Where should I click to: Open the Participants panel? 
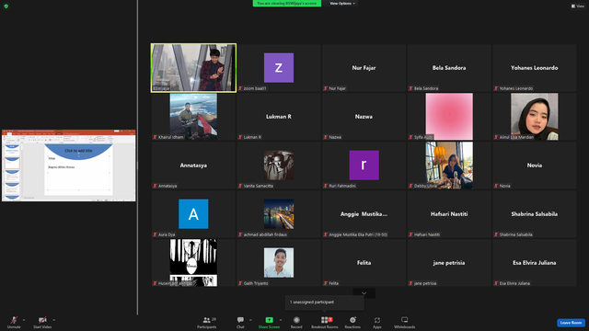[x=206, y=322]
